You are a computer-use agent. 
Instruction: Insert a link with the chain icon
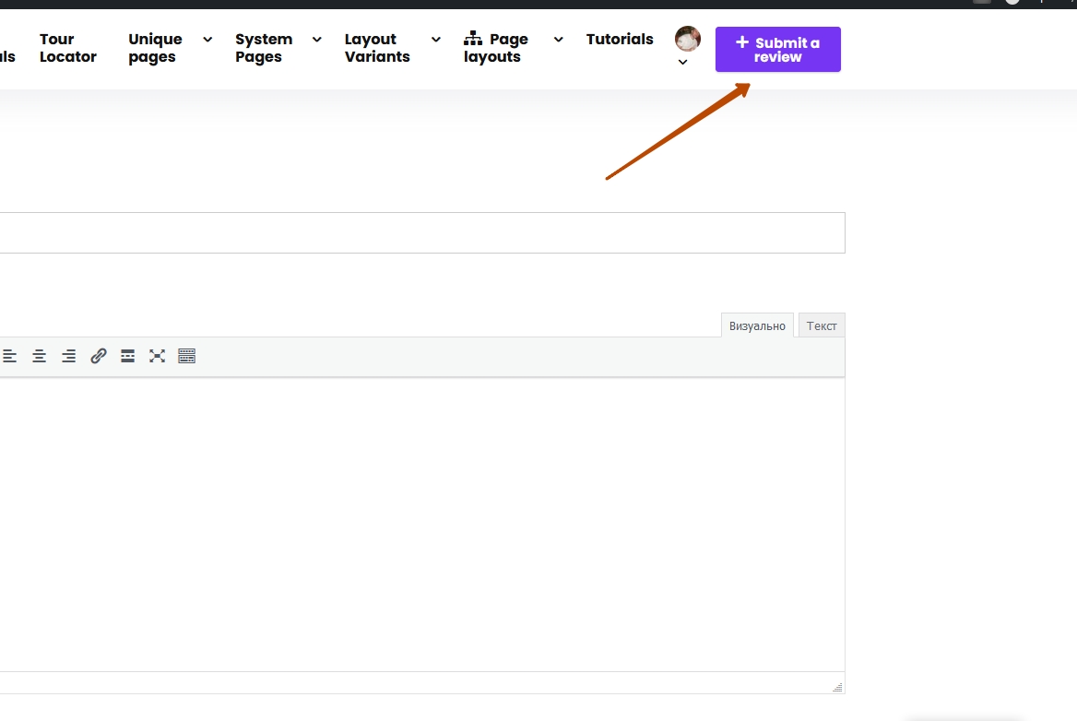coord(99,356)
